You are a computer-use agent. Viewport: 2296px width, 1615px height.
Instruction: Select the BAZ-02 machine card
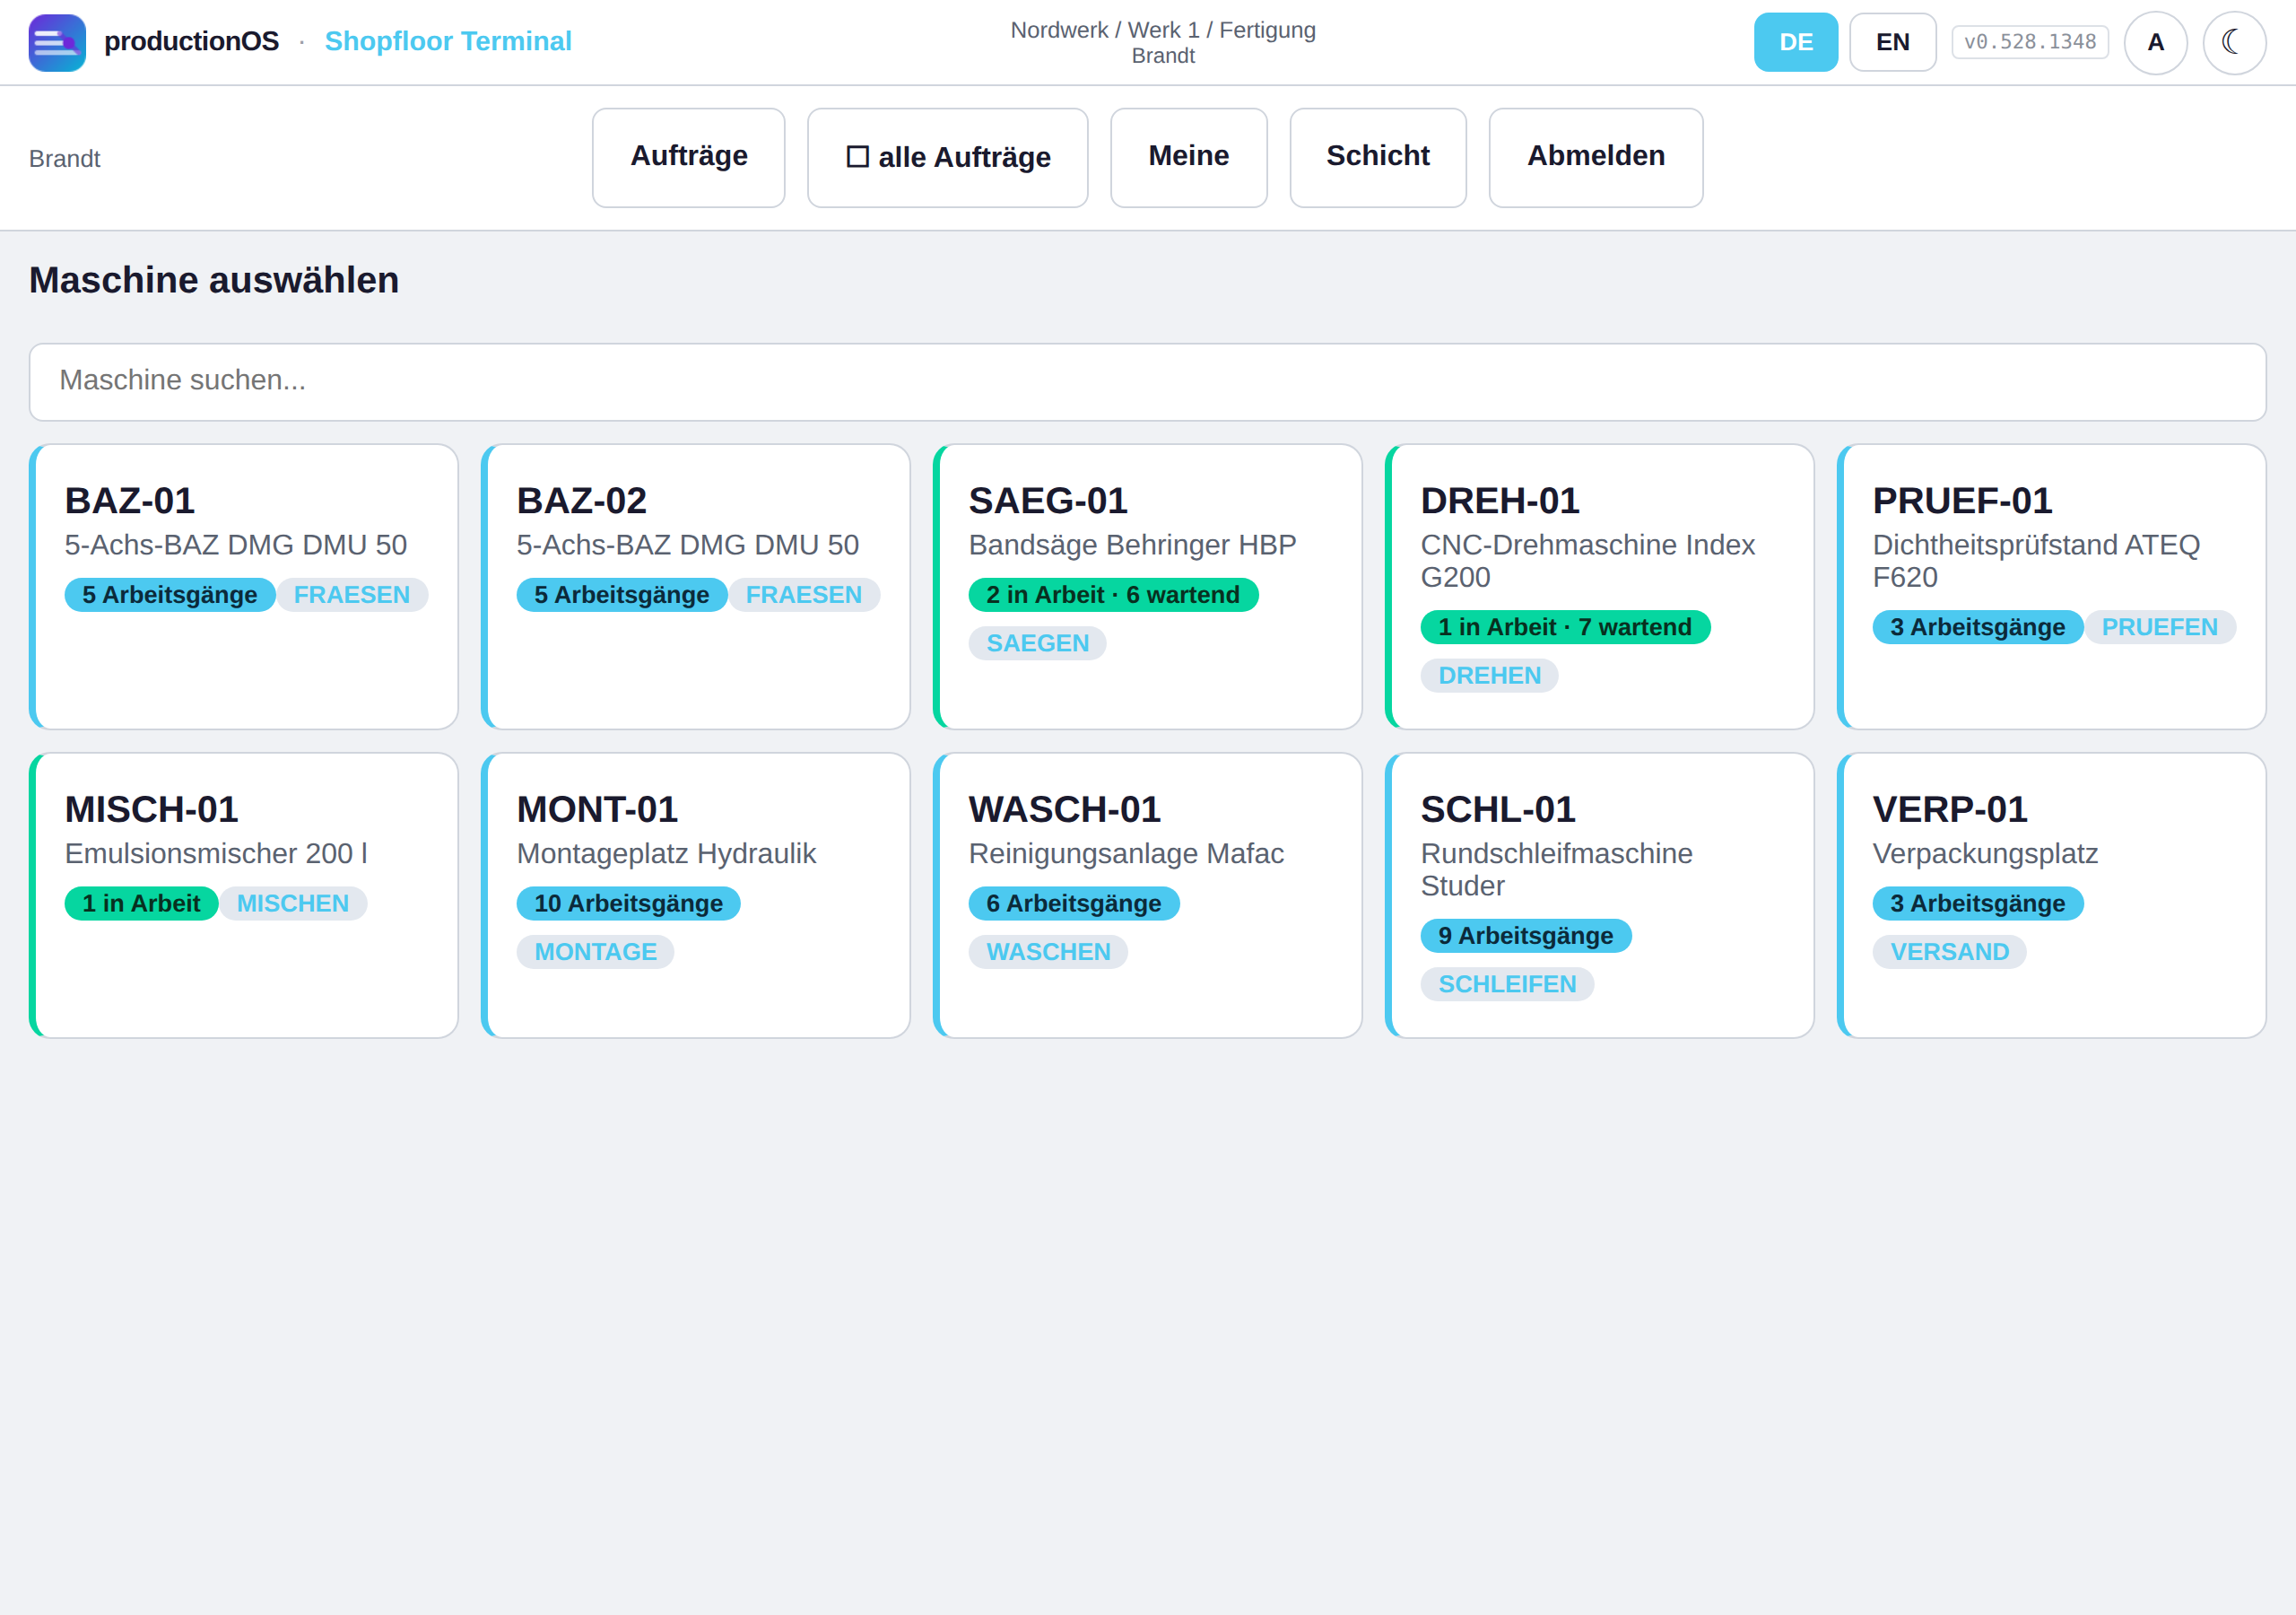695,587
